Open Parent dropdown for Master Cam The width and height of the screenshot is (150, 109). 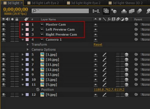[x=145, y=24]
